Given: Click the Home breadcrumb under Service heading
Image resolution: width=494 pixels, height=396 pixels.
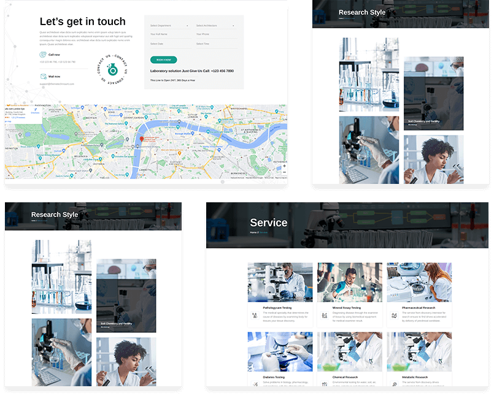Looking at the screenshot, I should [253, 232].
